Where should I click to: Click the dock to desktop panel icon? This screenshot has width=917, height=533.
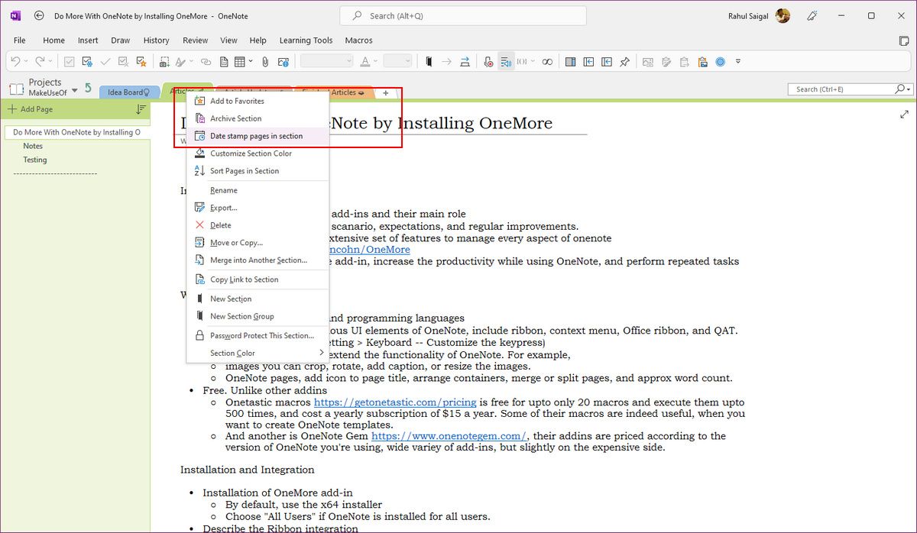(x=570, y=62)
